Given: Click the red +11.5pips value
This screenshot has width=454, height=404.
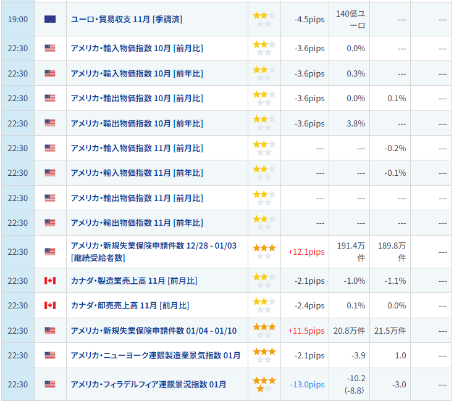Looking at the screenshot, I should pos(306,331).
